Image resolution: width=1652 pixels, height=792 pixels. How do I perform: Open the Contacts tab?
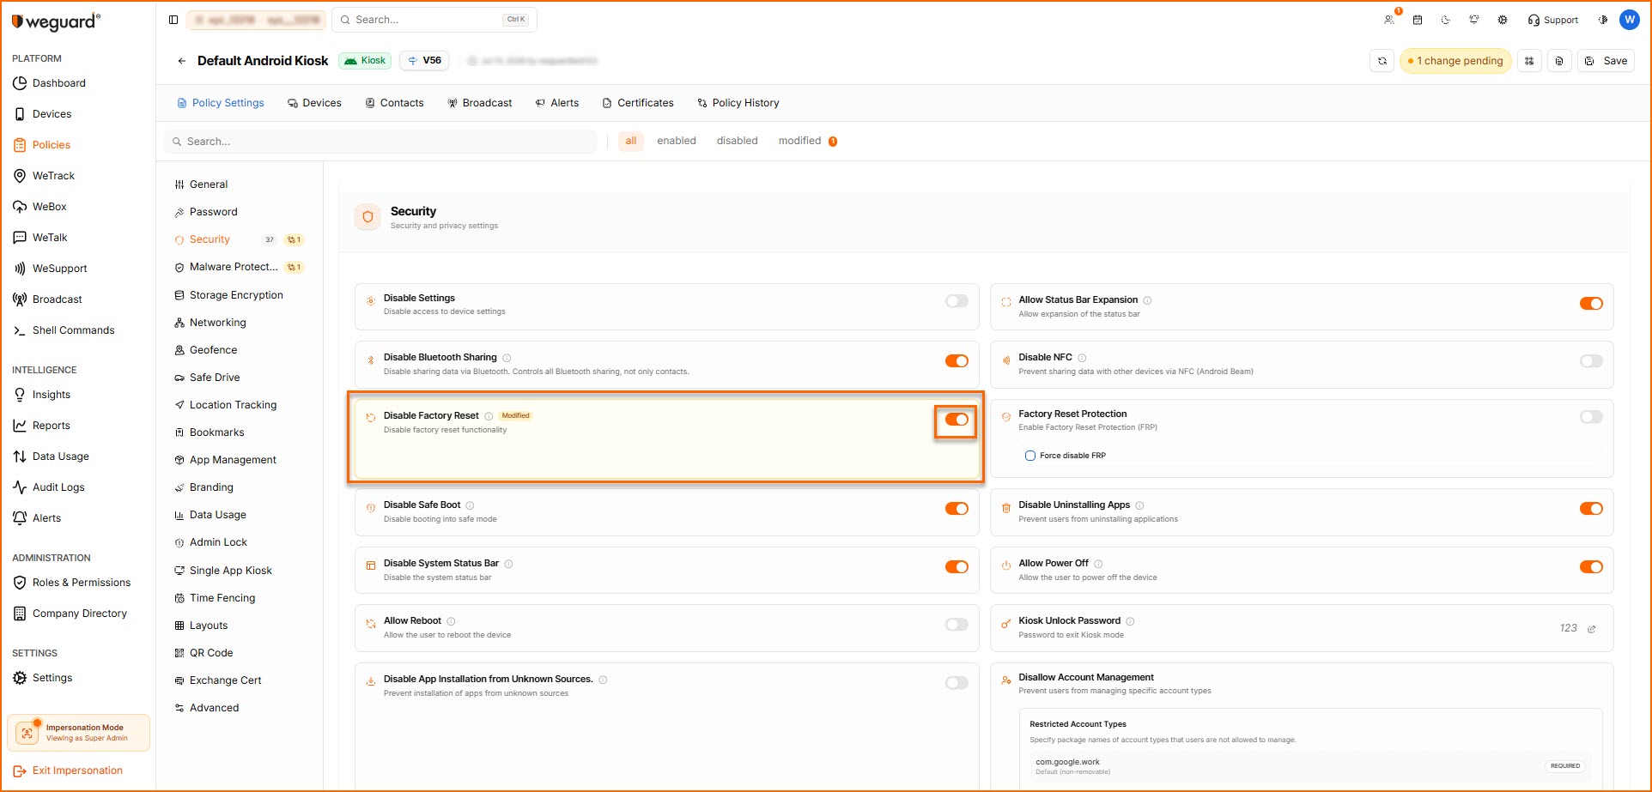pyautogui.click(x=394, y=103)
